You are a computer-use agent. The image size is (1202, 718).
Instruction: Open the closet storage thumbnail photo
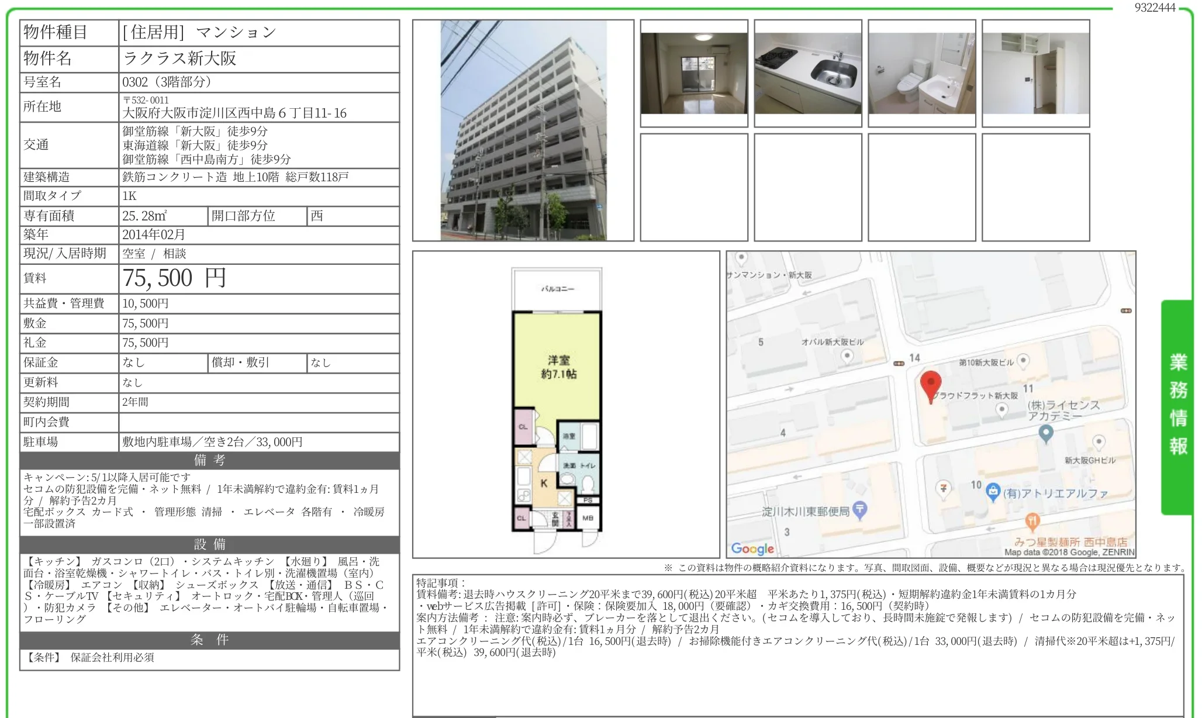coord(1035,73)
